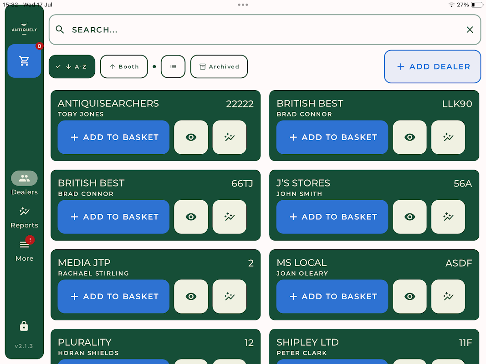
Task: Select J'S STORES dealer name
Action: (303, 183)
